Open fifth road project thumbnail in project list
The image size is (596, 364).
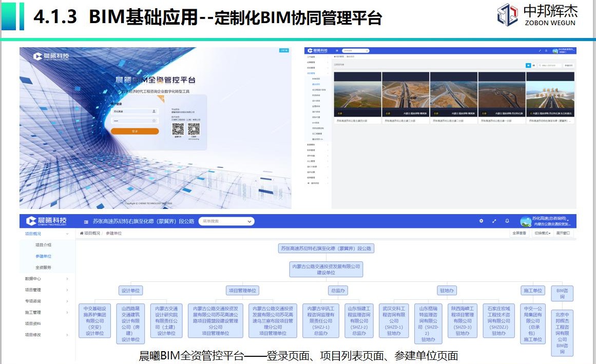(550, 94)
